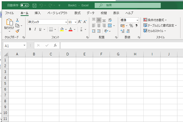The height and width of the screenshot is (122, 183).
Task: Switch to the 挿入 tab
Action: click(38, 13)
